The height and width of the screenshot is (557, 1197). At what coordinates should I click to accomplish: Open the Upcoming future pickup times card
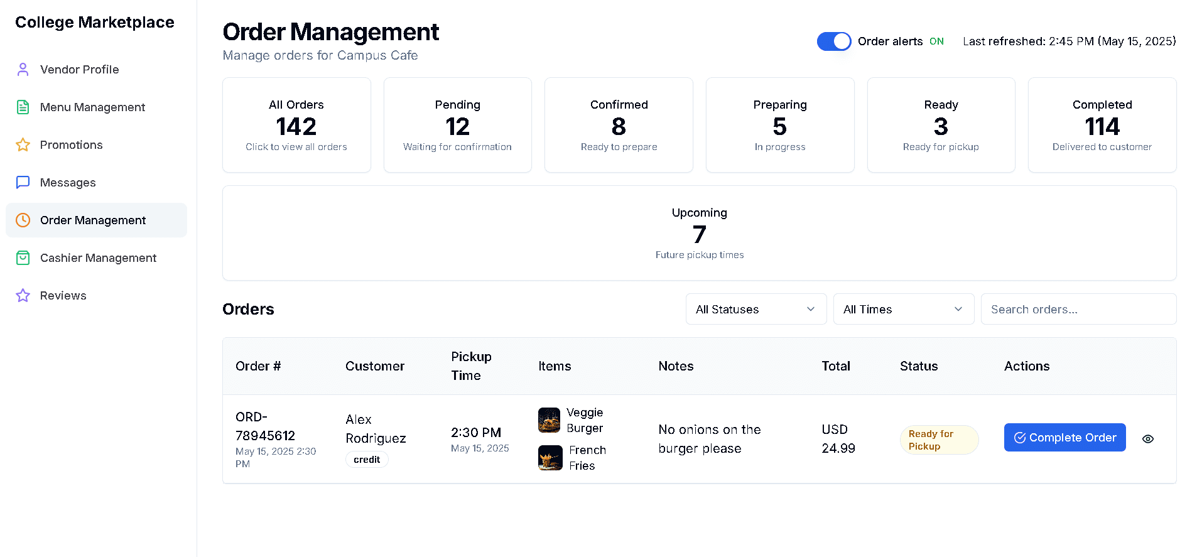click(x=699, y=233)
